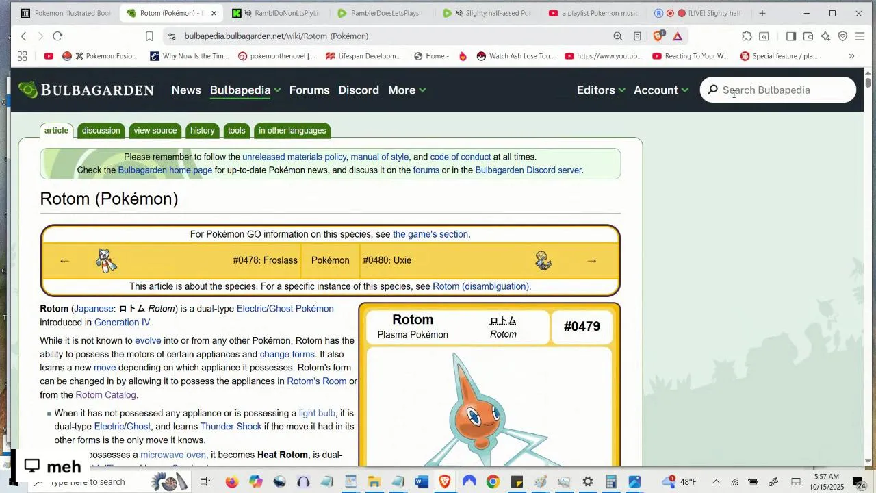
Task: Close the Rotom (Pokémon) tab
Action: (214, 13)
